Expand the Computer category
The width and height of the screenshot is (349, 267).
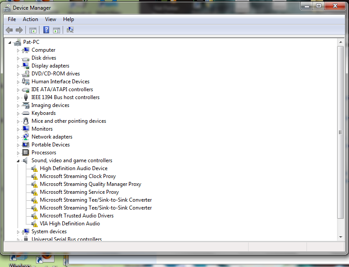[x=18, y=50]
